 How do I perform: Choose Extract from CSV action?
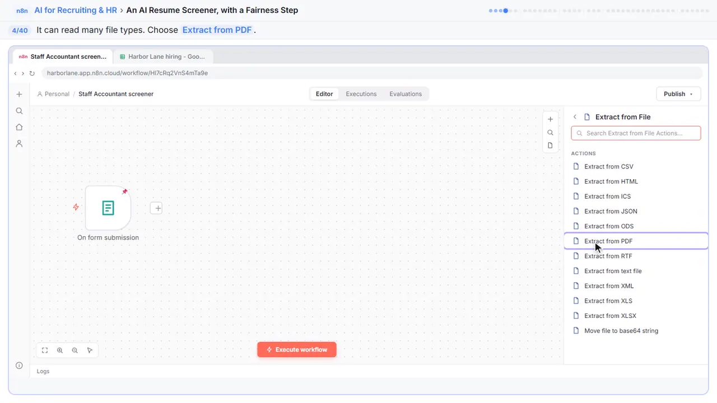[636, 166]
